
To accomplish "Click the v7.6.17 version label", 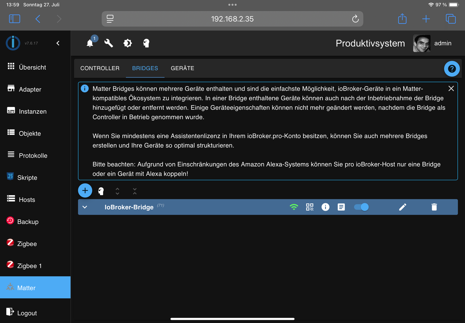I will [31, 43].
